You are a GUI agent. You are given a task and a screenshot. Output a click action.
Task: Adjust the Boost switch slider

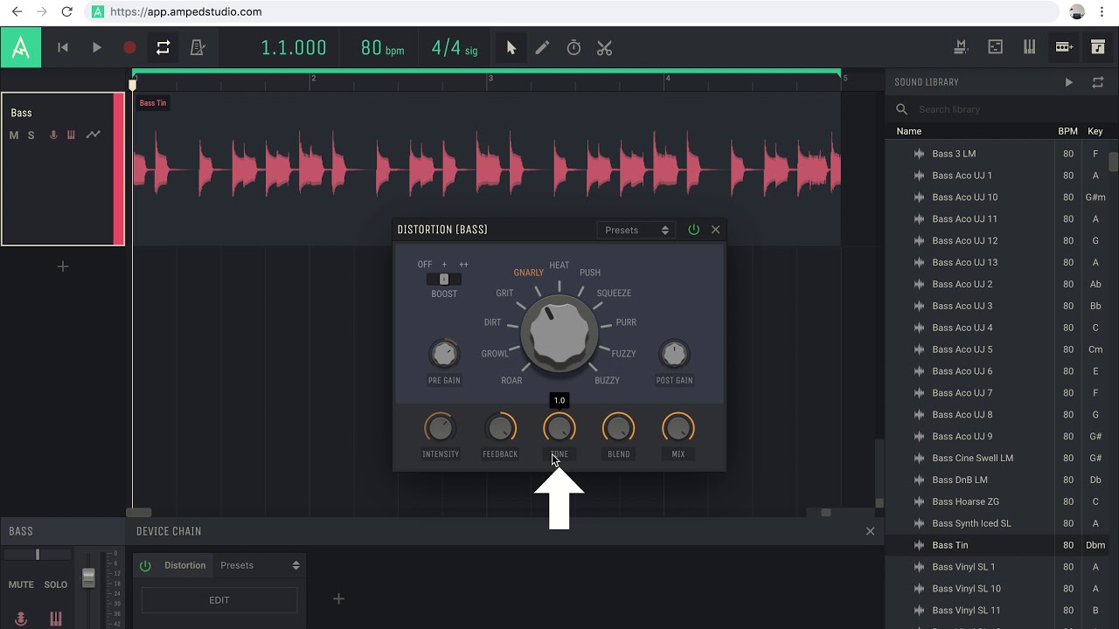tap(444, 279)
